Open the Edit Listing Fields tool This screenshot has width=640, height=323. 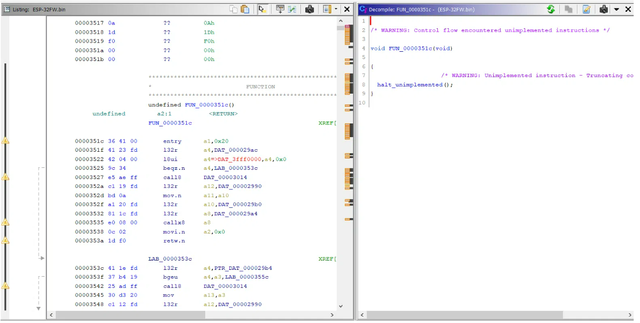tap(280, 9)
